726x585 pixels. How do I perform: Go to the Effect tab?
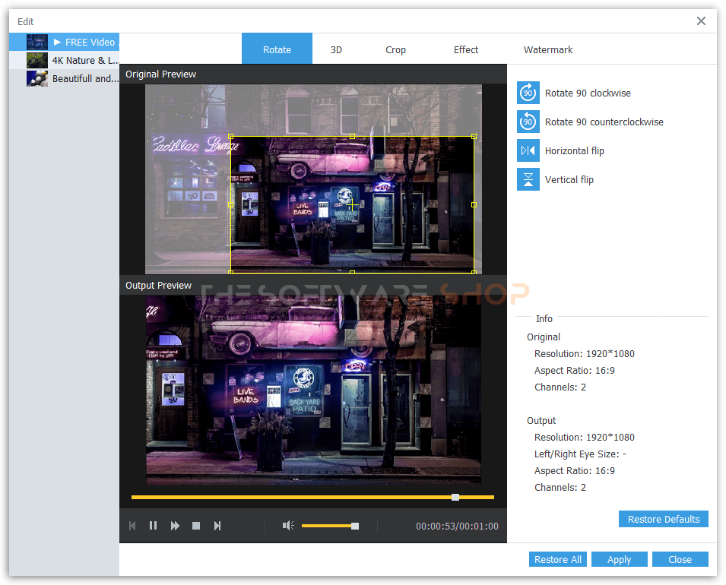(466, 50)
